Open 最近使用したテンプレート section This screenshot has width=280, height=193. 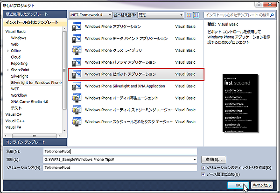click(35, 14)
